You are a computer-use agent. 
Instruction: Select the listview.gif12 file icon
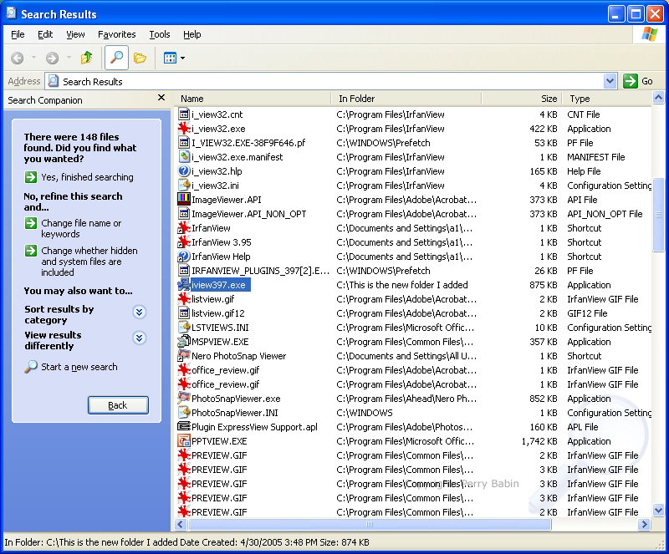pos(184,313)
